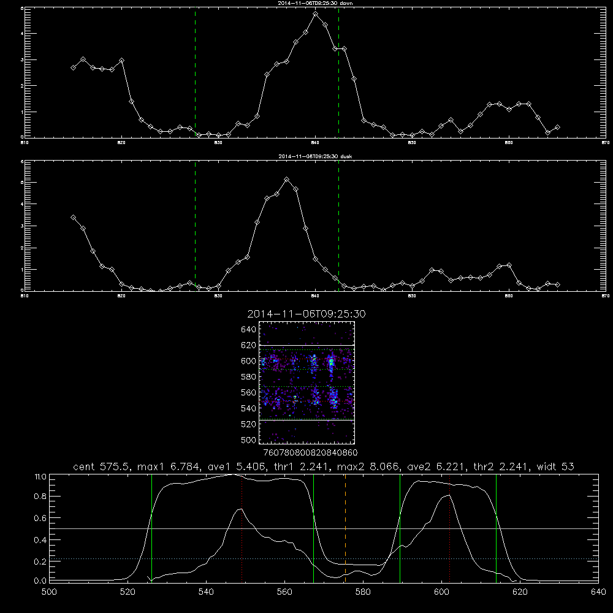This screenshot has height=613, width=613.
Task: Click the dawn plot title text
Action: [x=315, y=3]
